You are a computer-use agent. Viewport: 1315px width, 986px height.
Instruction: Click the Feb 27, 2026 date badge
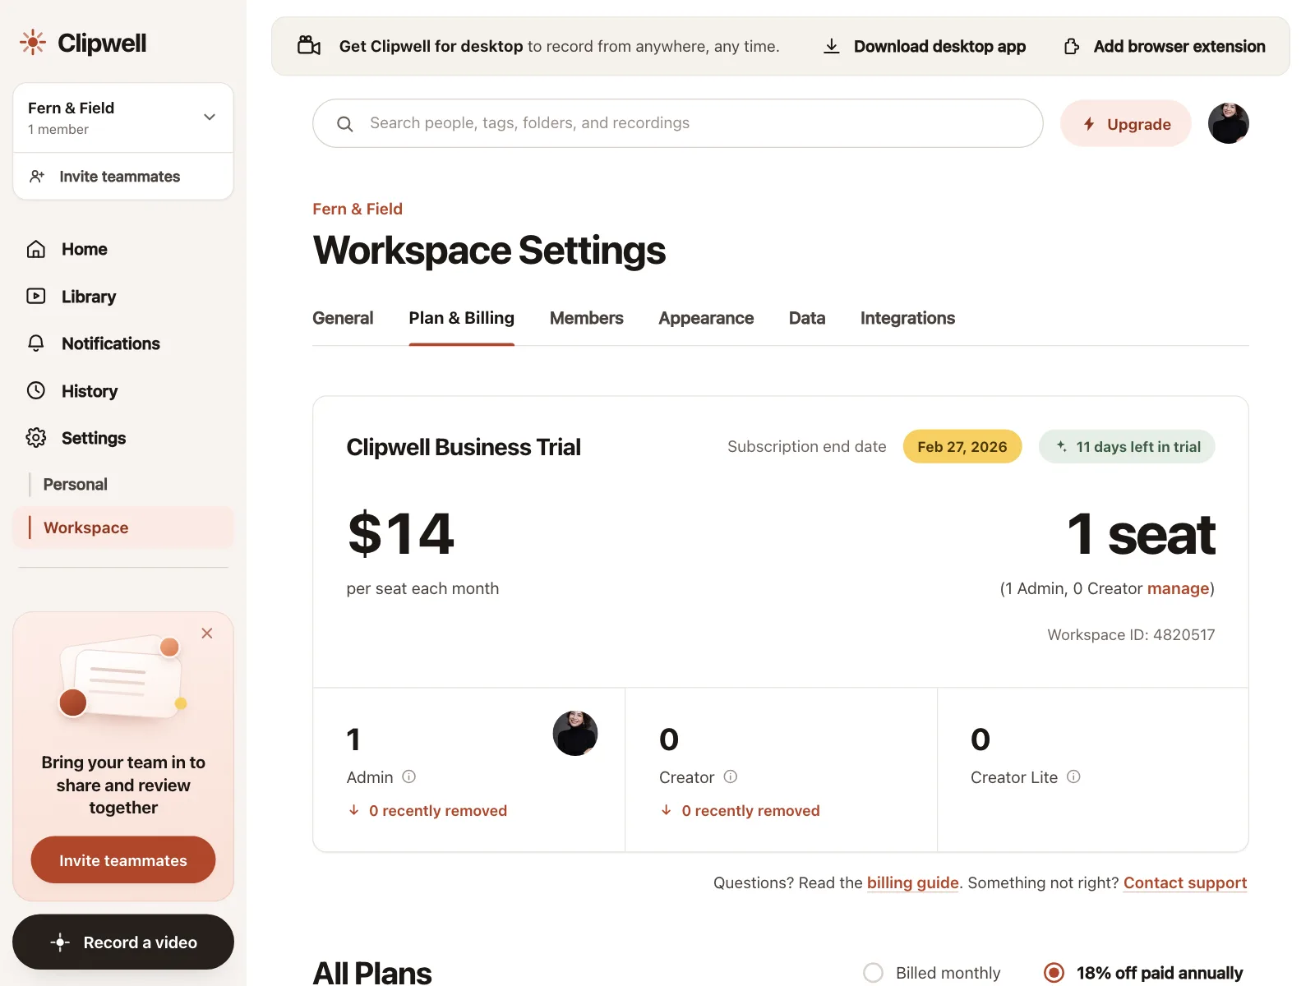click(962, 446)
